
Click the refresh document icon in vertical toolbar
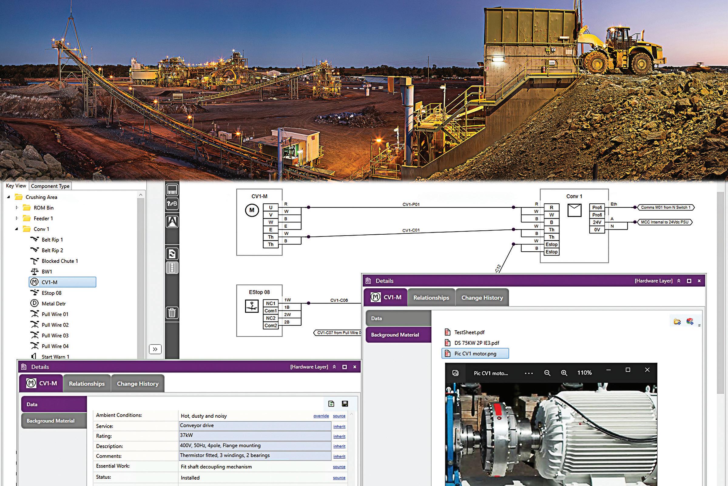click(172, 254)
